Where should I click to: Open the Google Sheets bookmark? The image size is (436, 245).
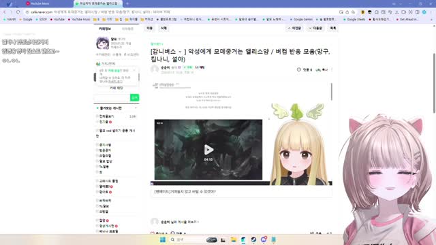coord(354,20)
